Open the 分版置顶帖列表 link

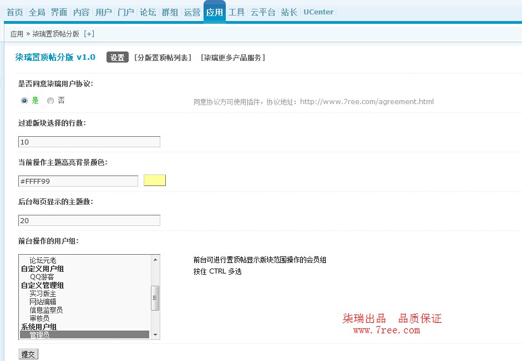[x=163, y=58]
